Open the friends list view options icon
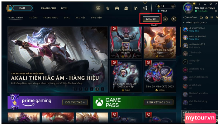 (212, 17)
